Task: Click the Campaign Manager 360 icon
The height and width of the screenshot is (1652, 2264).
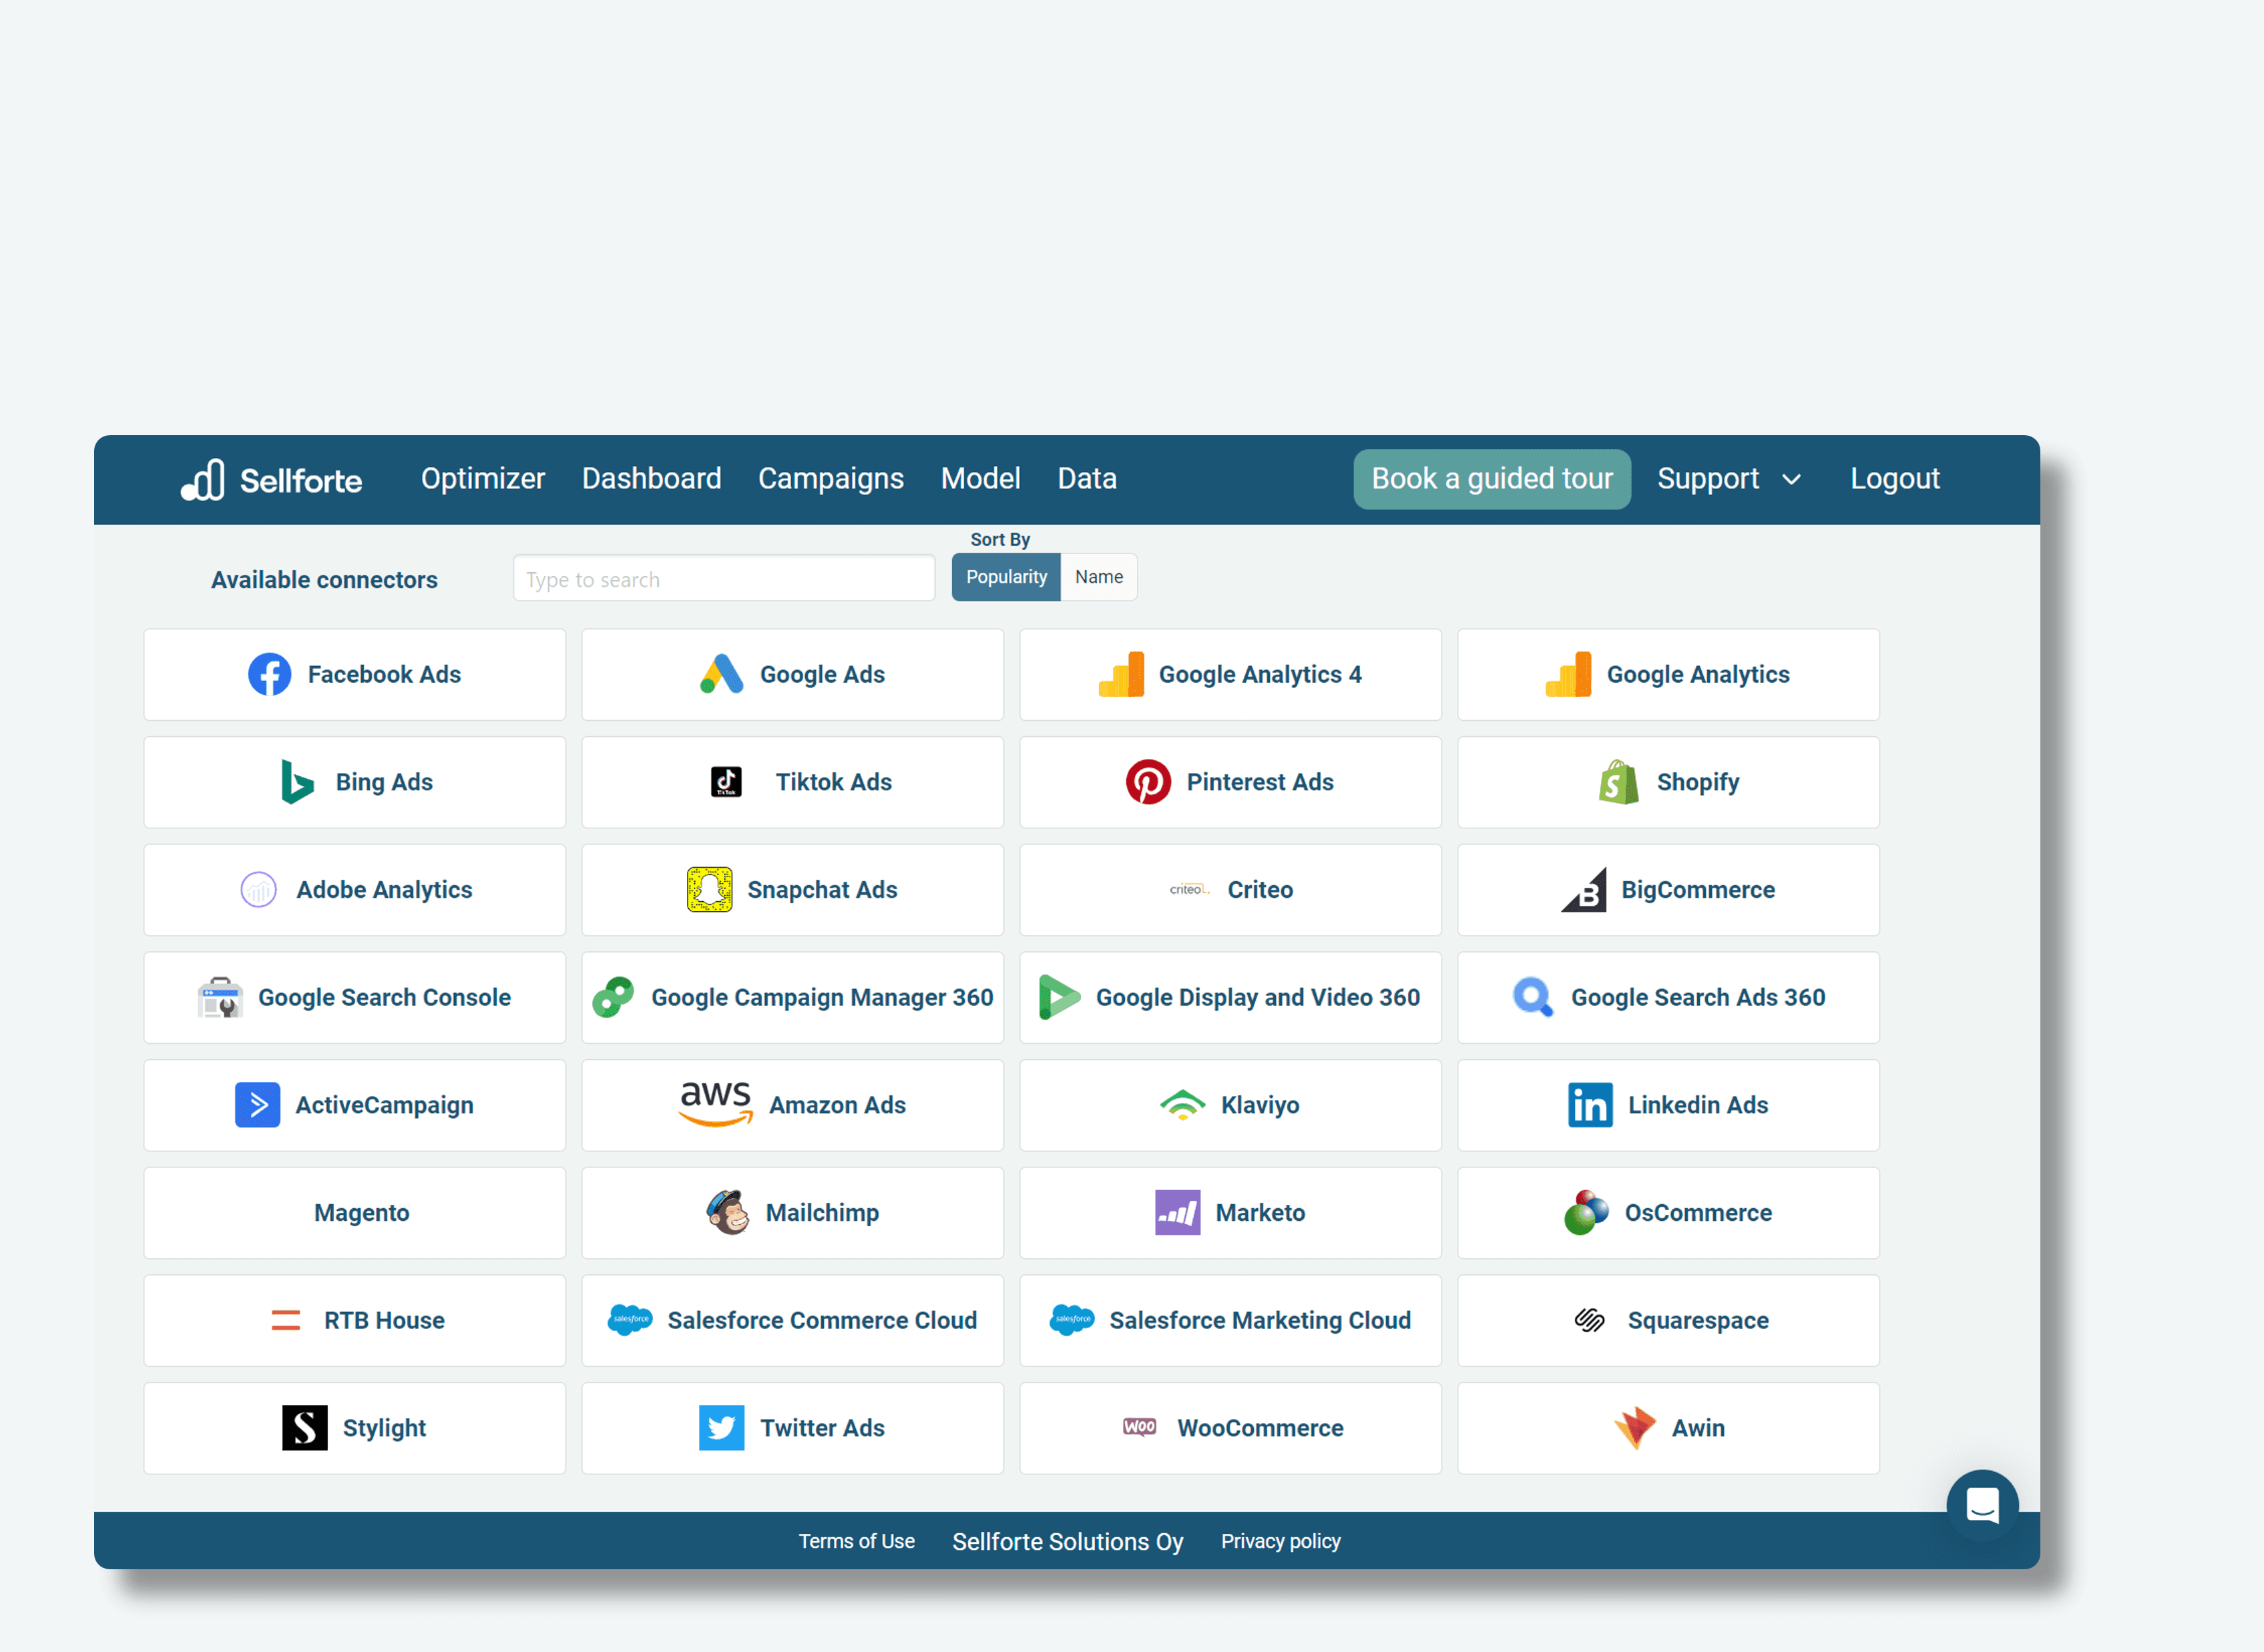Action: pos(613,997)
